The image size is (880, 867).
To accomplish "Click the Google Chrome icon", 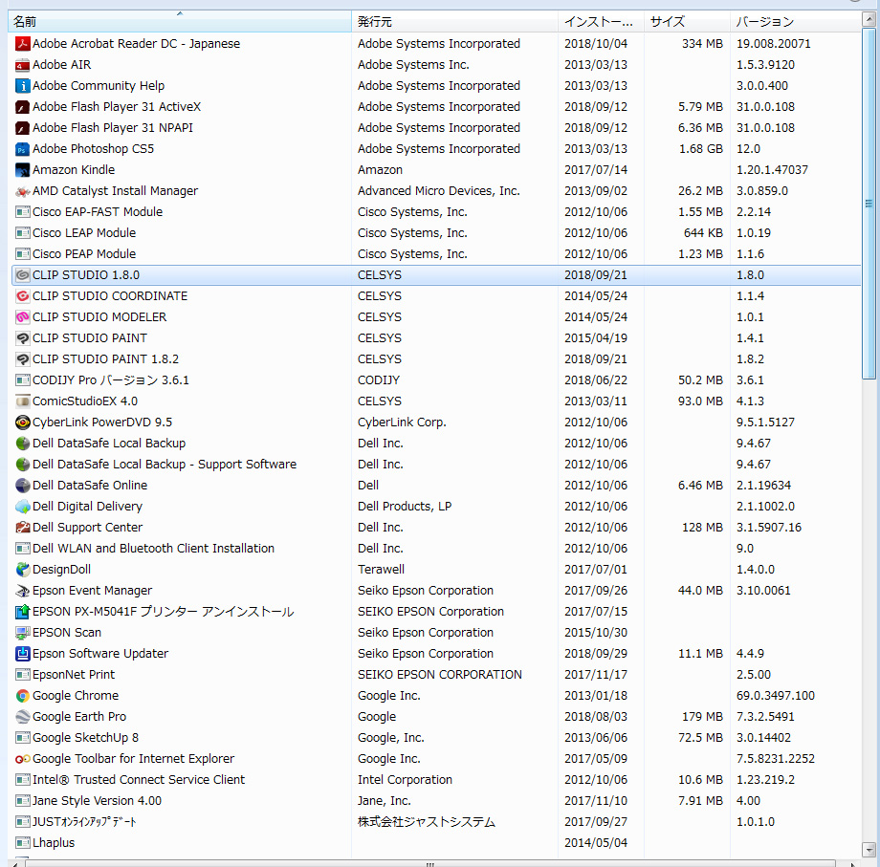I will [23, 696].
